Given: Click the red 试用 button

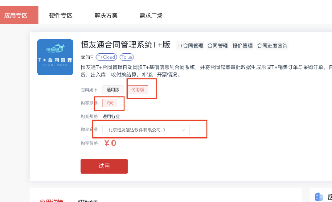Looking at the screenshot, I should coord(104,166).
